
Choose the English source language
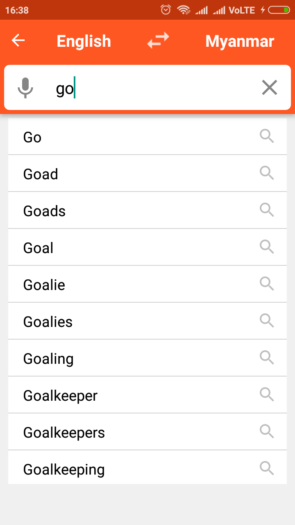click(x=84, y=41)
